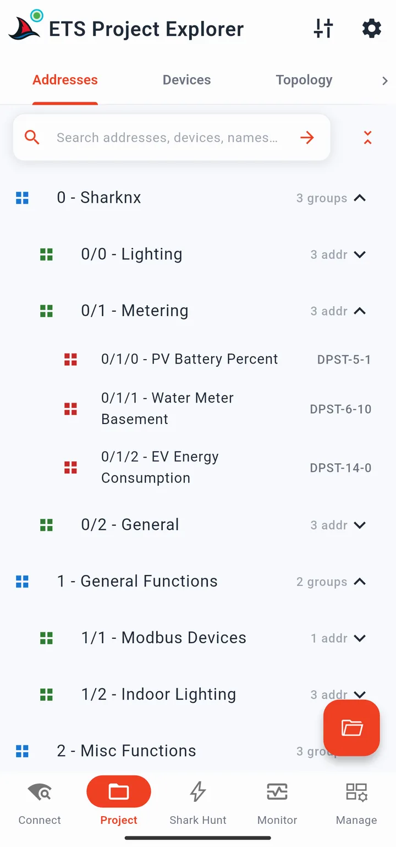Click the search arrow submit icon
396x847 pixels.
point(307,138)
